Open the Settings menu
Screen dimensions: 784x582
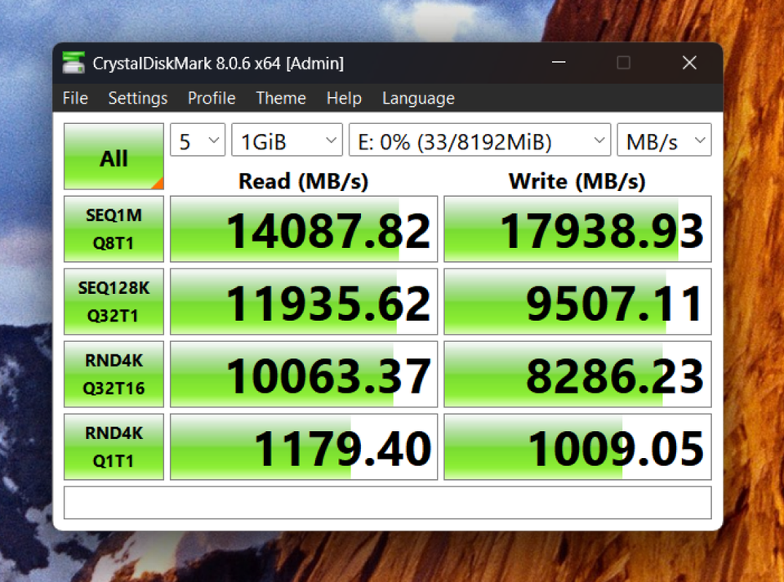pyautogui.click(x=137, y=98)
